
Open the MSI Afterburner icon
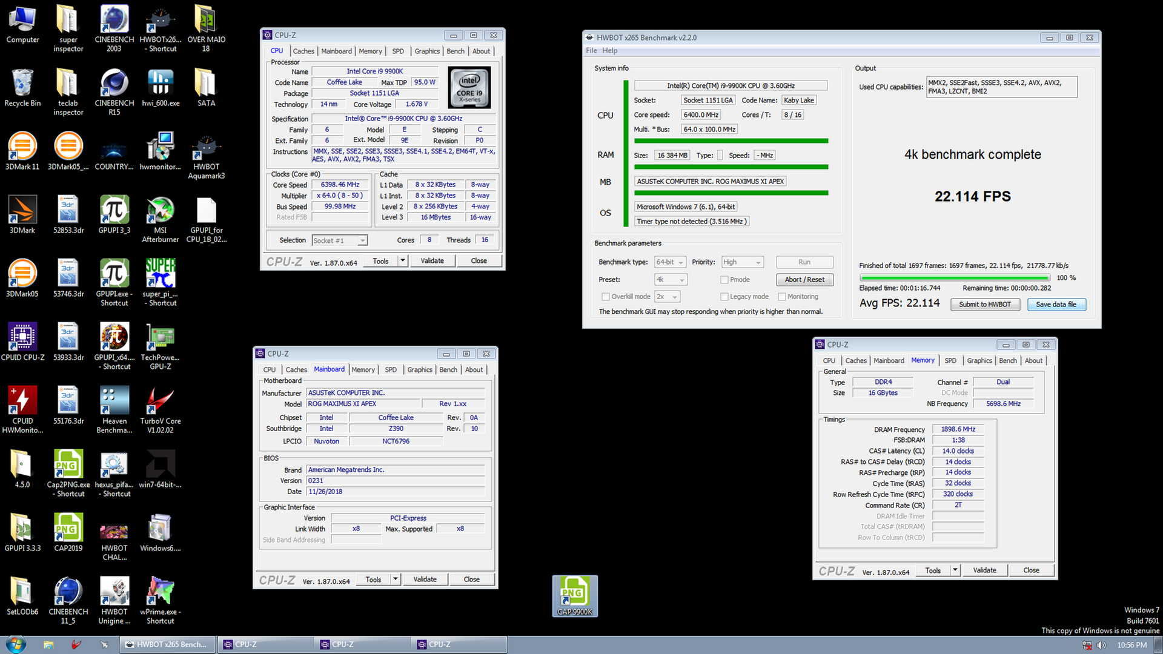coord(160,219)
